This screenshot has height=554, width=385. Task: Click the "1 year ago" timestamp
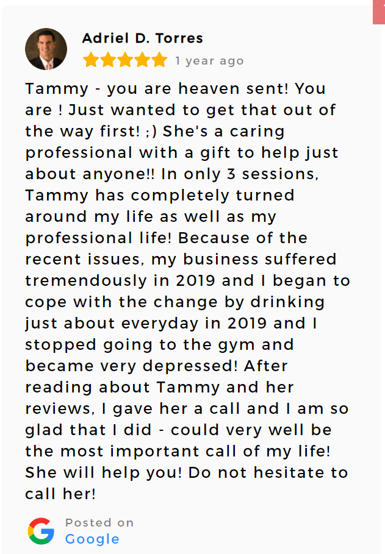(x=210, y=61)
